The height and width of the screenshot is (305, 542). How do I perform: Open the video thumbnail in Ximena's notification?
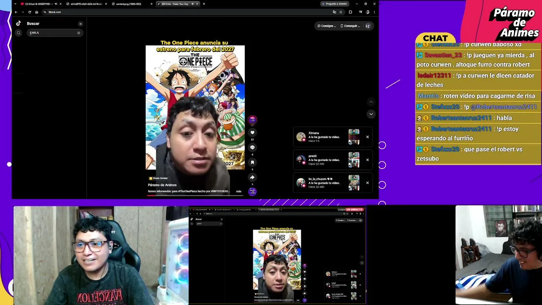pos(354,137)
